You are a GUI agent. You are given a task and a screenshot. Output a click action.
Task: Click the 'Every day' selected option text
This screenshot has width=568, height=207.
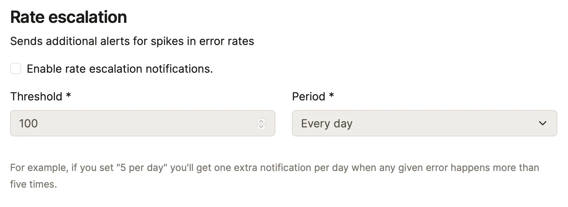[327, 124]
